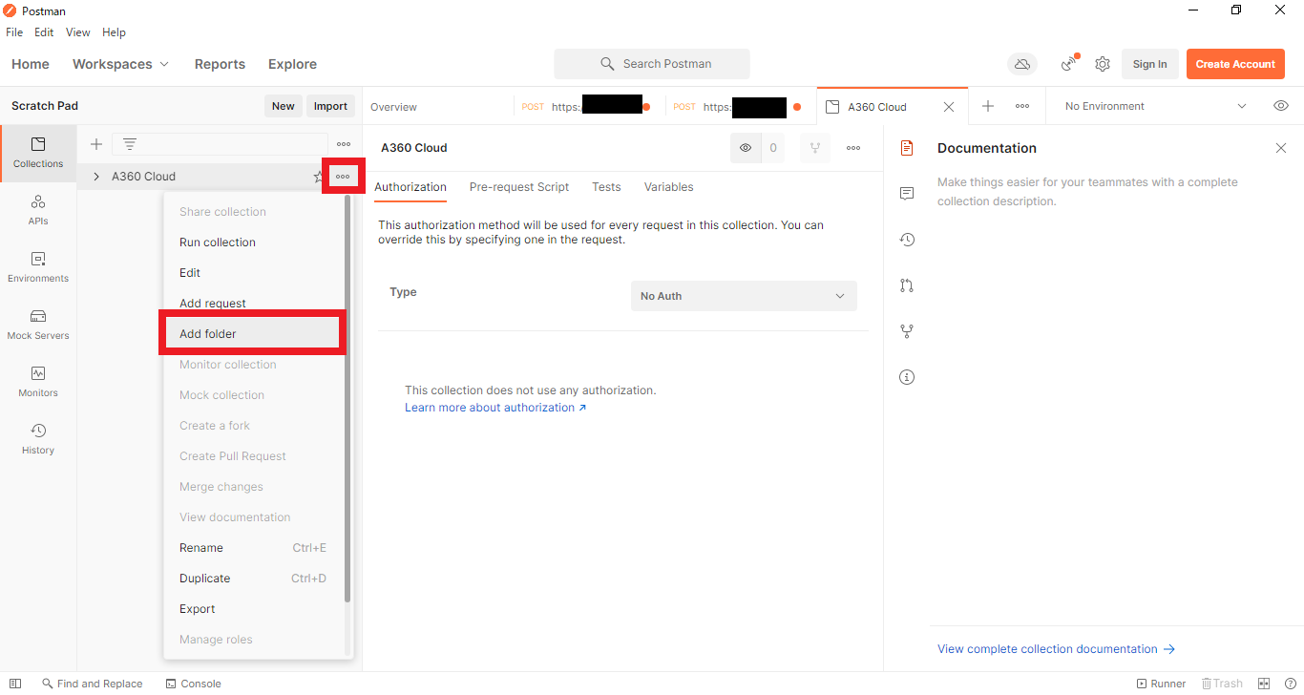
Task: Choose Duplicate from context menu
Action: coord(252,579)
